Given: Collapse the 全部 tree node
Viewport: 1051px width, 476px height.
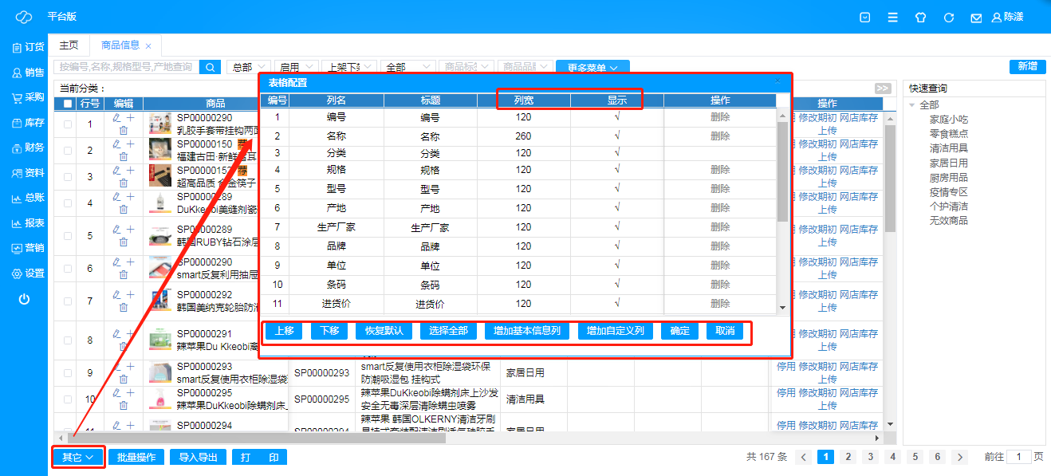Looking at the screenshot, I should point(912,105).
